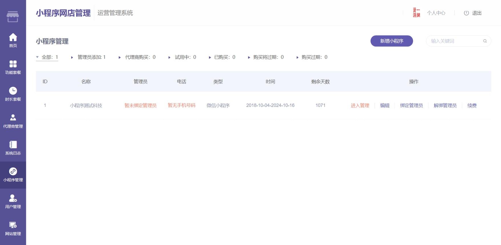
Task: Click remaining days value 1071
Action: [x=320, y=105]
